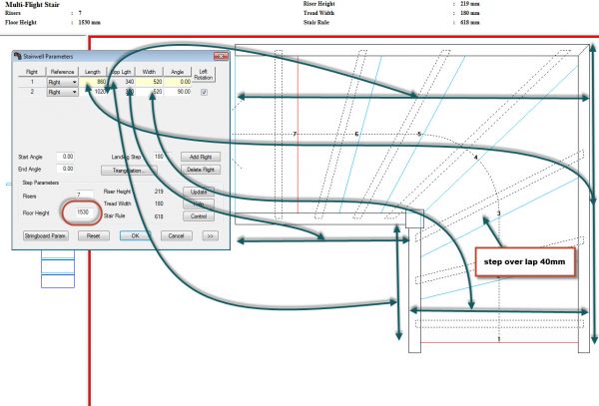
Task: Click step number 1 in stair drawing
Action: [498, 339]
